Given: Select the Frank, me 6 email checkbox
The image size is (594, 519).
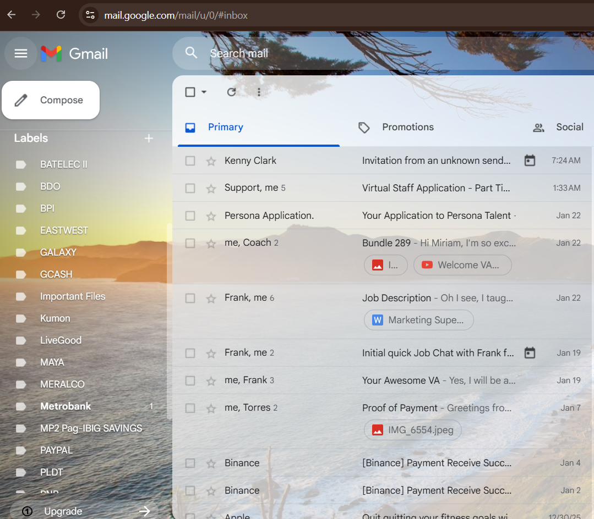Looking at the screenshot, I should [x=190, y=298].
